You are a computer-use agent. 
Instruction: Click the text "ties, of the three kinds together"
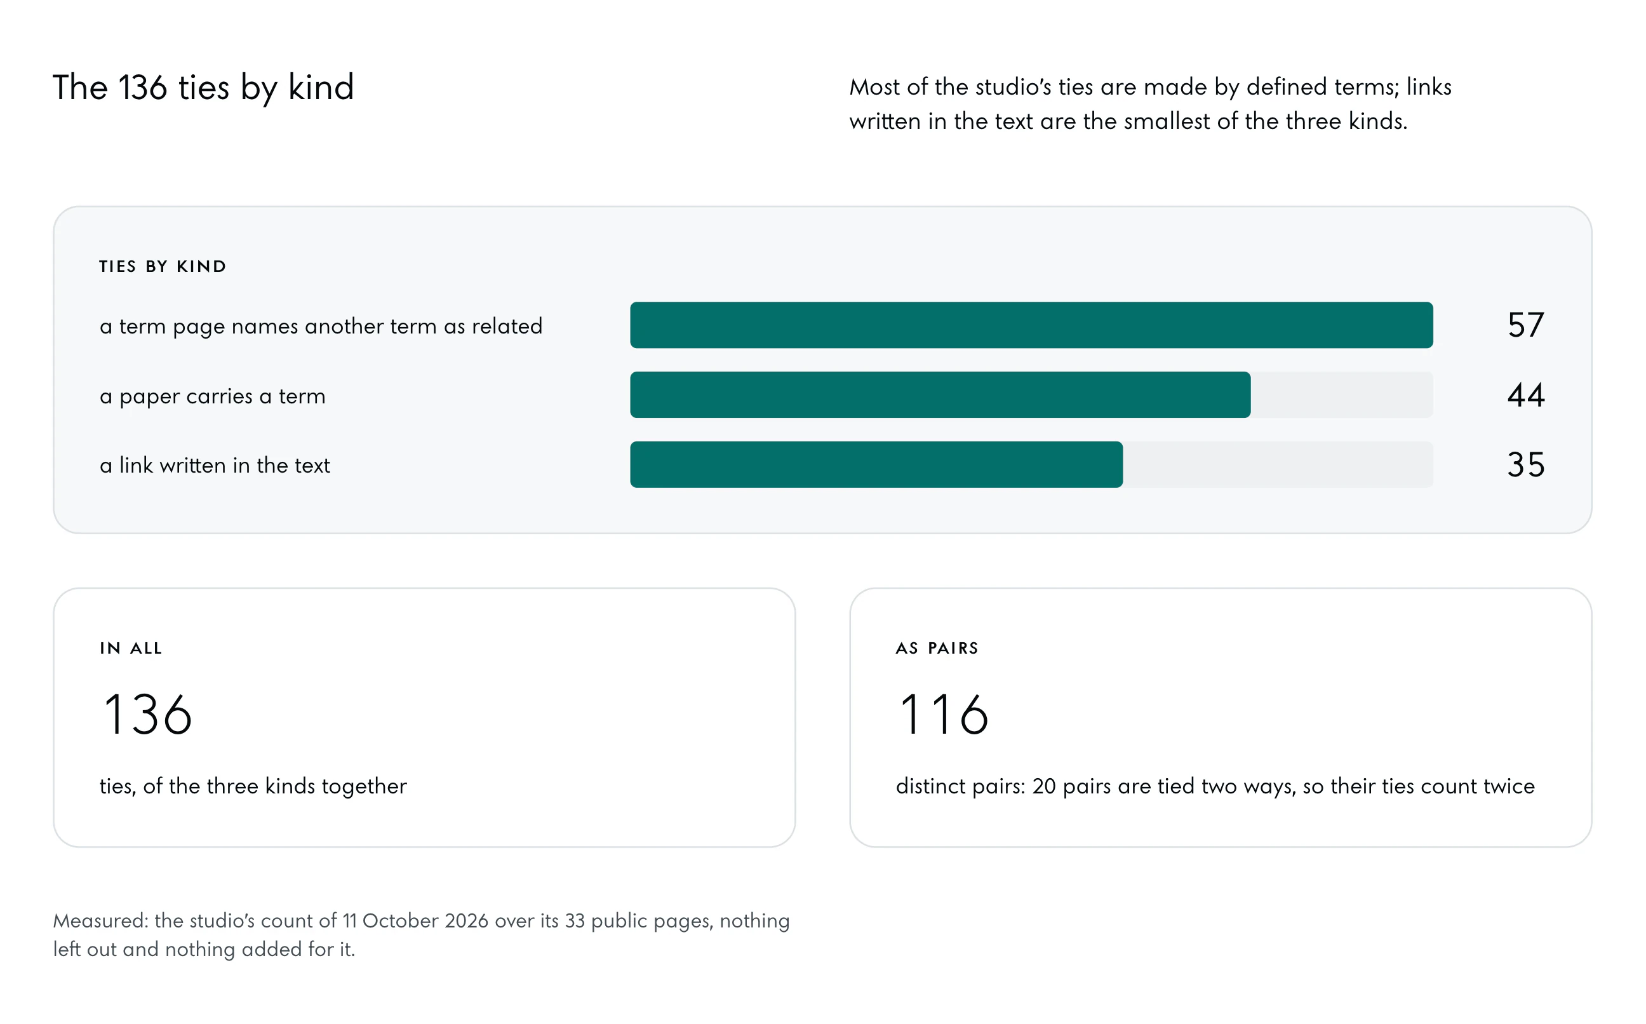253,786
